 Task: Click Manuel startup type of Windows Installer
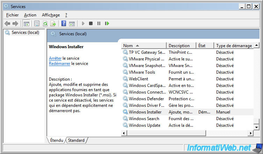tap(223, 112)
